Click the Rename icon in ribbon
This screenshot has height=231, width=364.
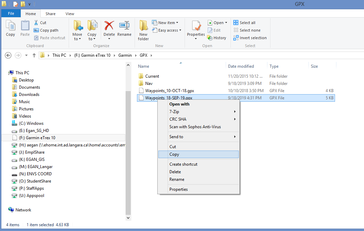[x=124, y=26]
